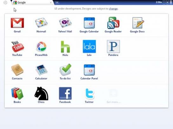Open the Calendar Panel app
This screenshot has height=129, width=173.
89,70
